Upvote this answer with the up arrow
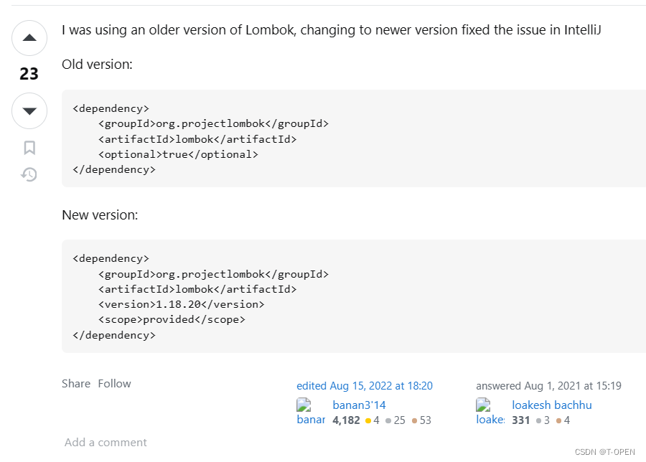 click(x=29, y=38)
